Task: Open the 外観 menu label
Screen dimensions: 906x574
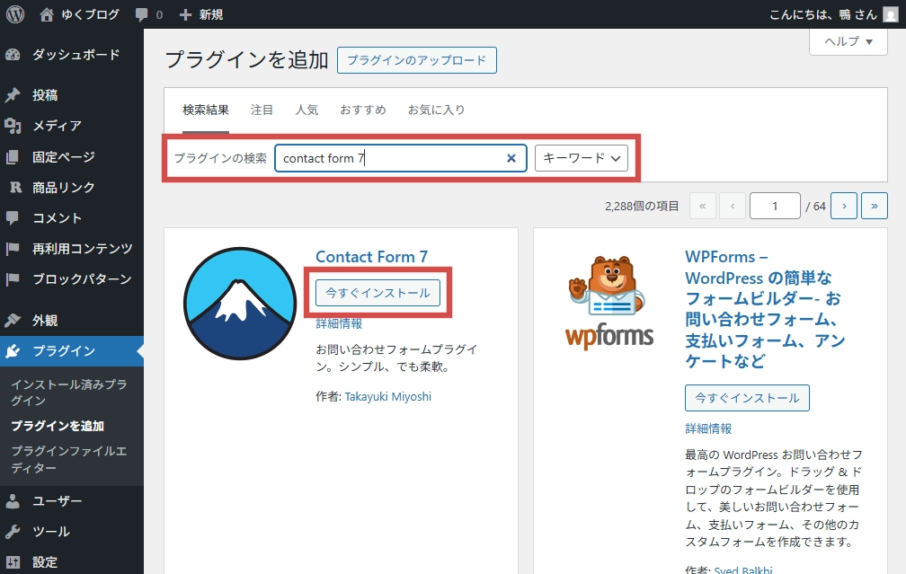Action: click(45, 321)
